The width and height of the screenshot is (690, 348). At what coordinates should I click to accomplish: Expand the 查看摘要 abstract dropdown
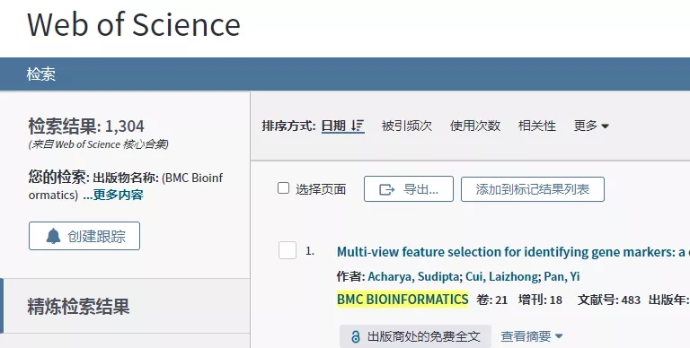tap(532, 336)
